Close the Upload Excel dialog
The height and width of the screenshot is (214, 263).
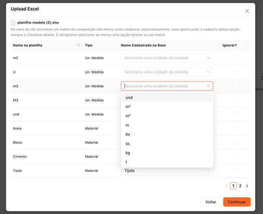coord(247,11)
